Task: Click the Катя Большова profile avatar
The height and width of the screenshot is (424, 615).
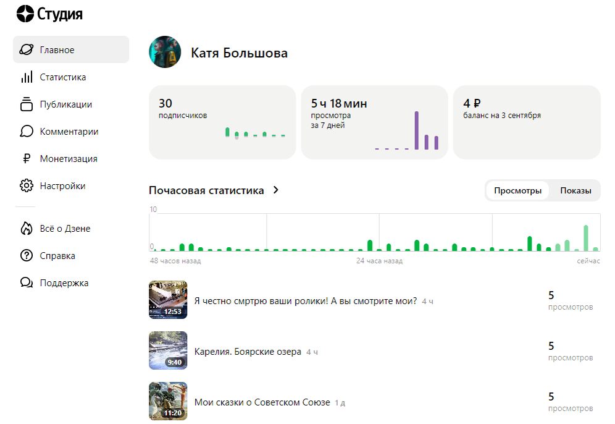Action: pos(165,52)
